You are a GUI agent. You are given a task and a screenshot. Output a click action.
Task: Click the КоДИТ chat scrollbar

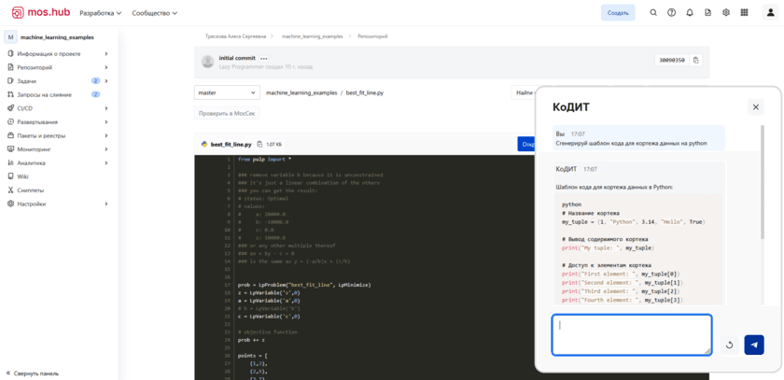click(x=763, y=187)
